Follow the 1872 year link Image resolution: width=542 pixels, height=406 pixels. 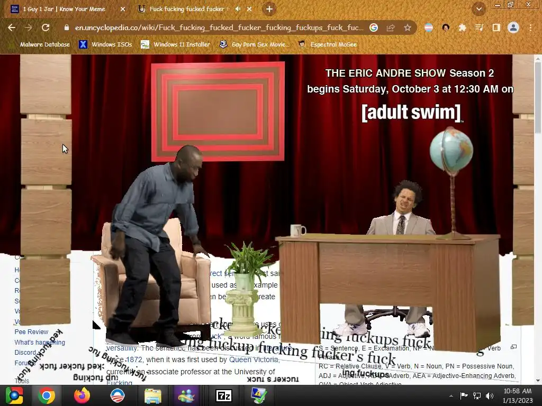134,359
